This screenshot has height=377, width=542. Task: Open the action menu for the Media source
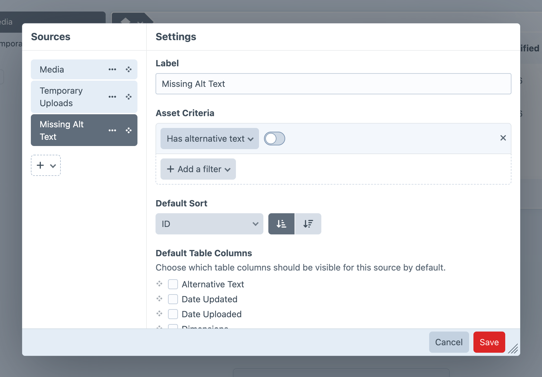[x=113, y=69]
